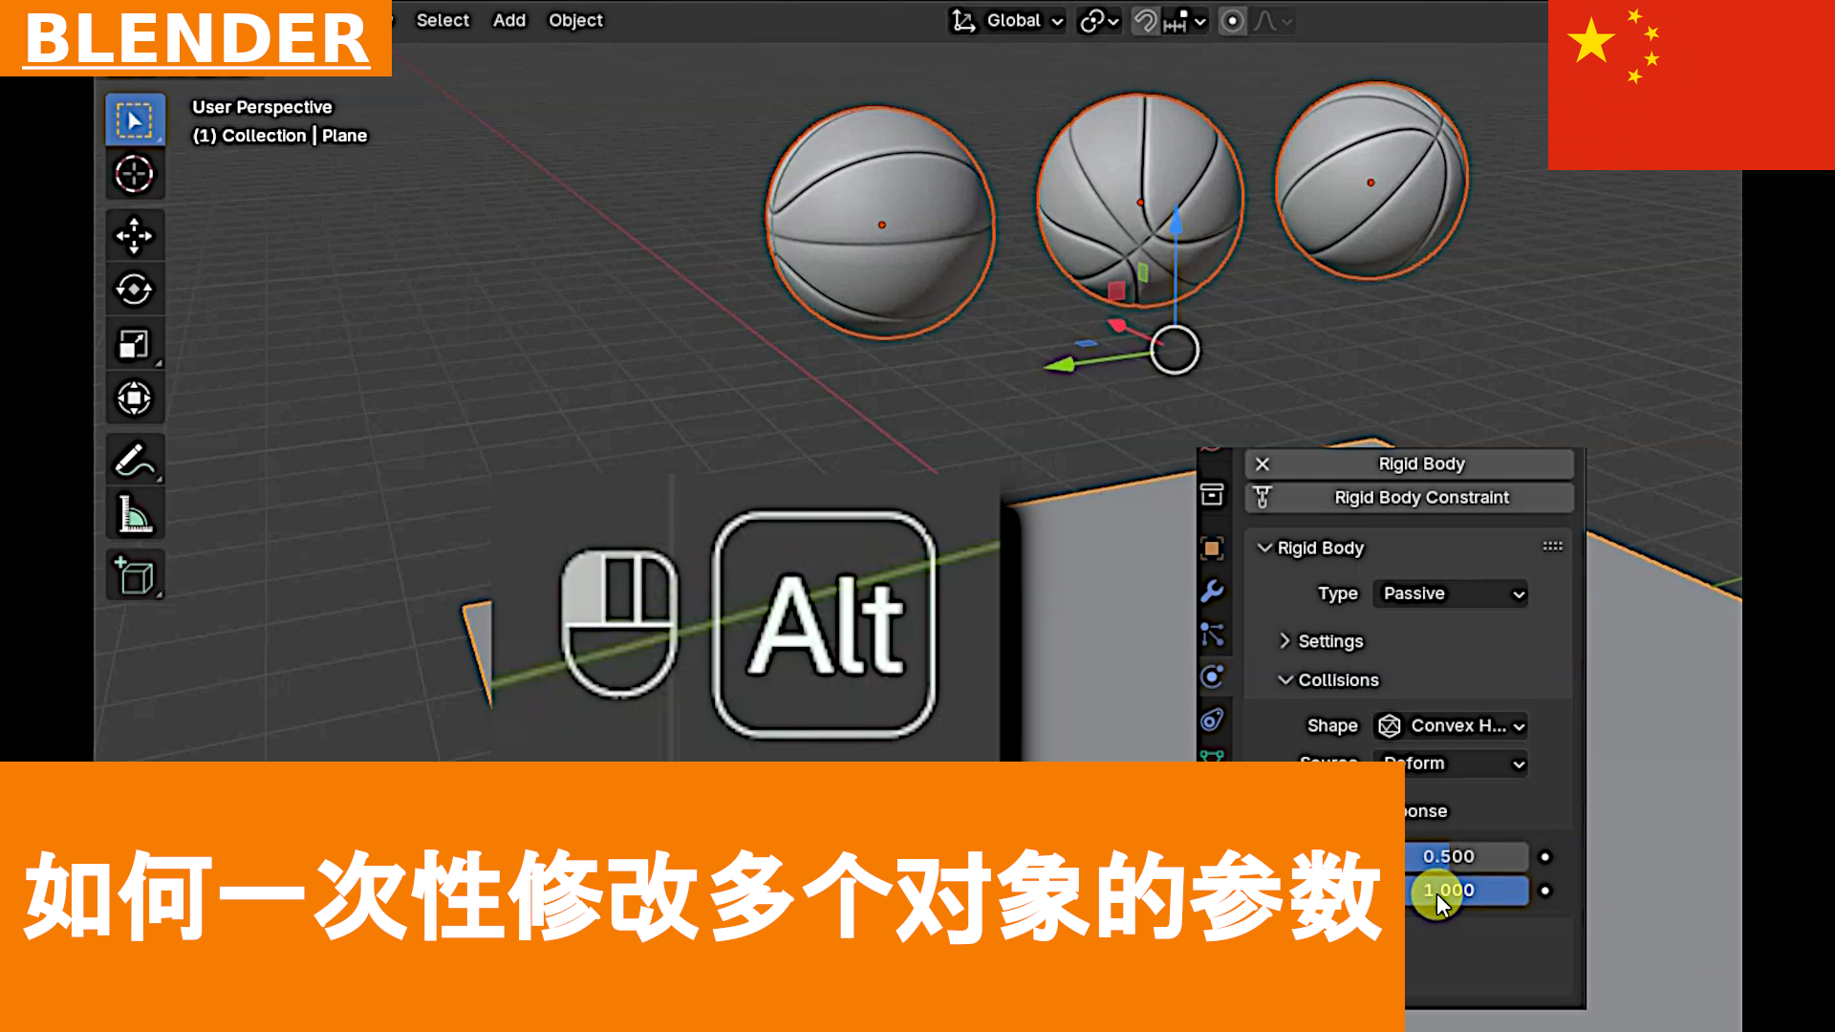Screen dimensions: 1835x1032
Task: Select the Select Box tool
Action: 134,120
